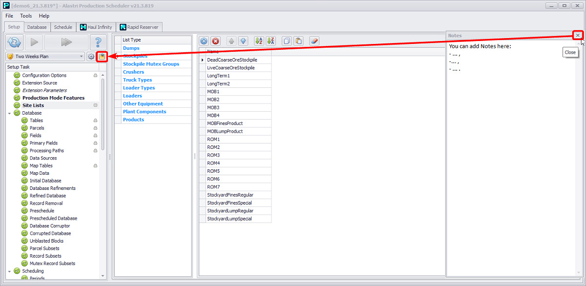Sort the list descending Z to A
Screen dimensions: 586x286
pyautogui.click(x=271, y=41)
